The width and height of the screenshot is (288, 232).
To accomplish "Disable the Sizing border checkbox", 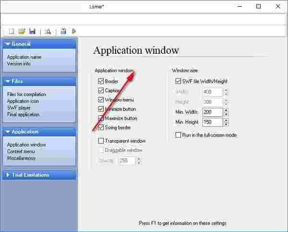I will pyautogui.click(x=101, y=127).
